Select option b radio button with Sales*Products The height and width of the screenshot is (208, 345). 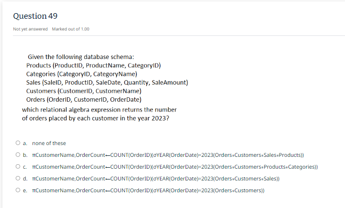point(18,155)
